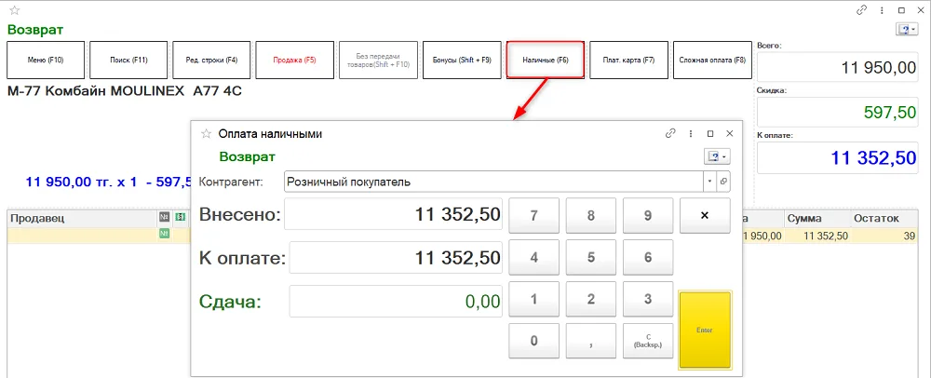Open the help dropdown in the main Возврат window
This screenshot has width=931, height=378.
coord(906,30)
